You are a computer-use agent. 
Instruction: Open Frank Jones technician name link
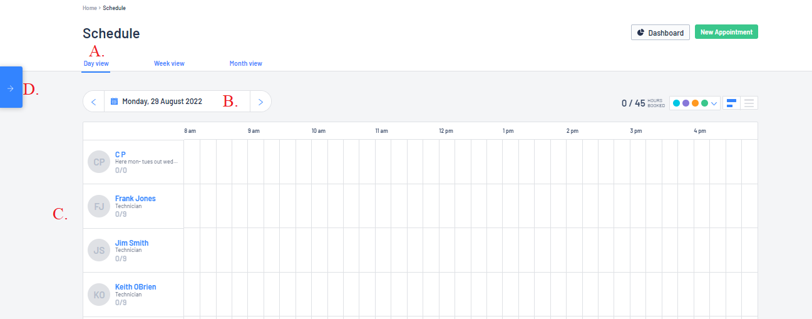(135, 199)
